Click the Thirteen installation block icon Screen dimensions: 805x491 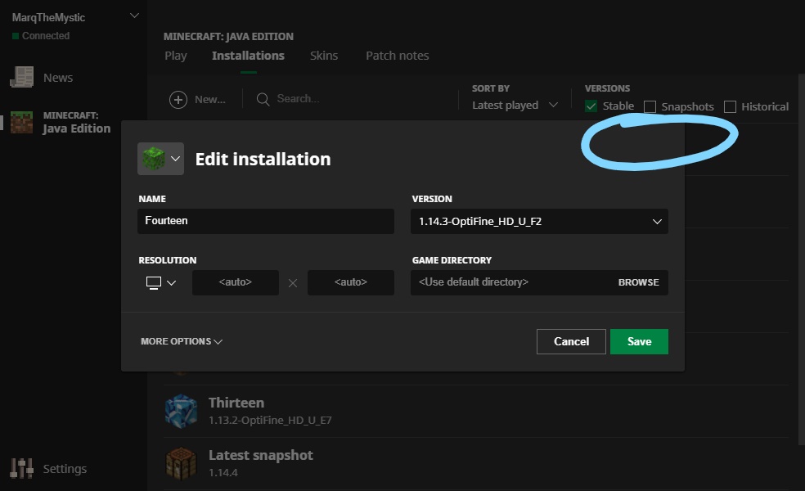tap(181, 411)
